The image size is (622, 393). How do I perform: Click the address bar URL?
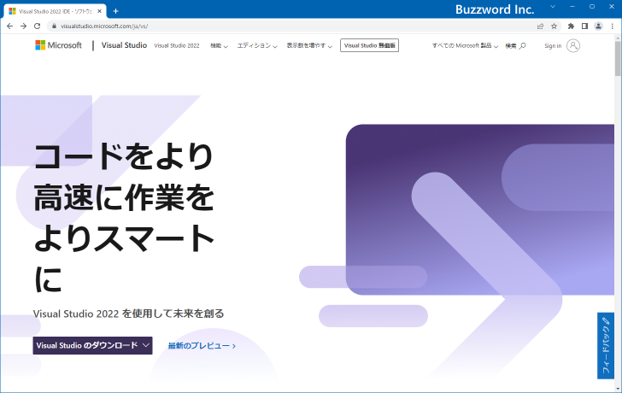click(104, 26)
